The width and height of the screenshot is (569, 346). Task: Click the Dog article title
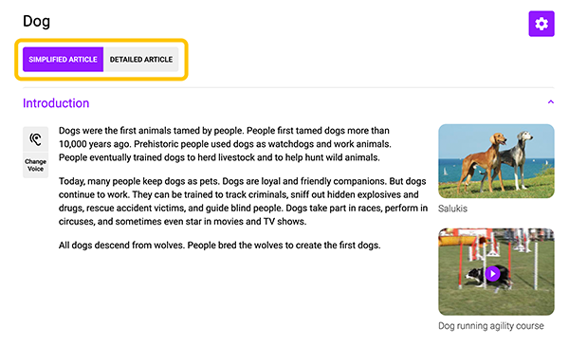click(x=36, y=21)
